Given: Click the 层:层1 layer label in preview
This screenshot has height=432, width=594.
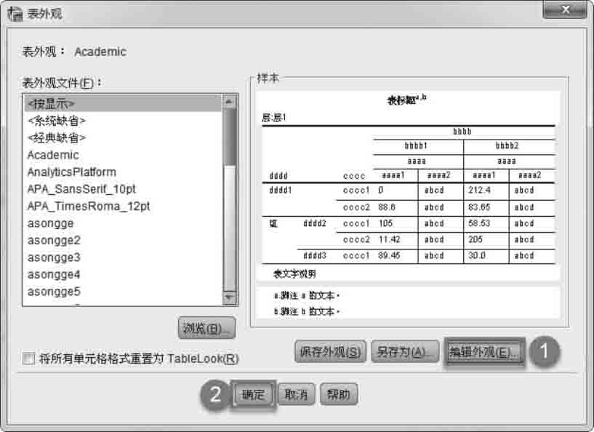Looking at the screenshot, I should click(274, 118).
